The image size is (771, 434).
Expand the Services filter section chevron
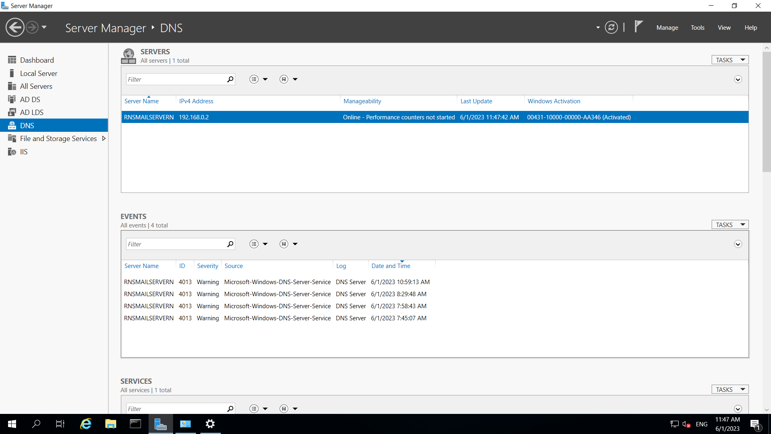point(738,409)
